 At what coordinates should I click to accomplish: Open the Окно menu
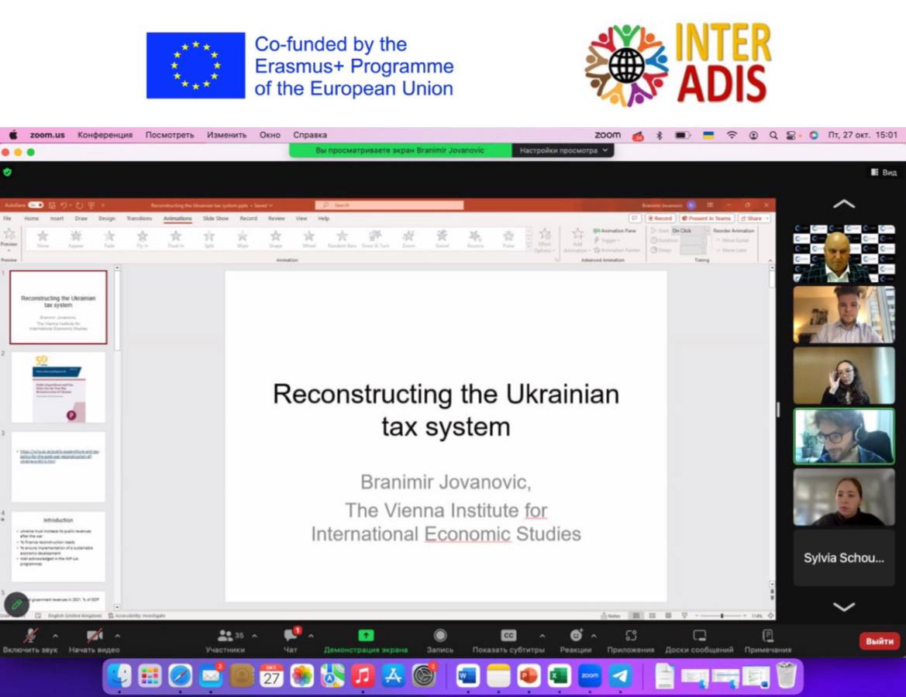point(270,135)
